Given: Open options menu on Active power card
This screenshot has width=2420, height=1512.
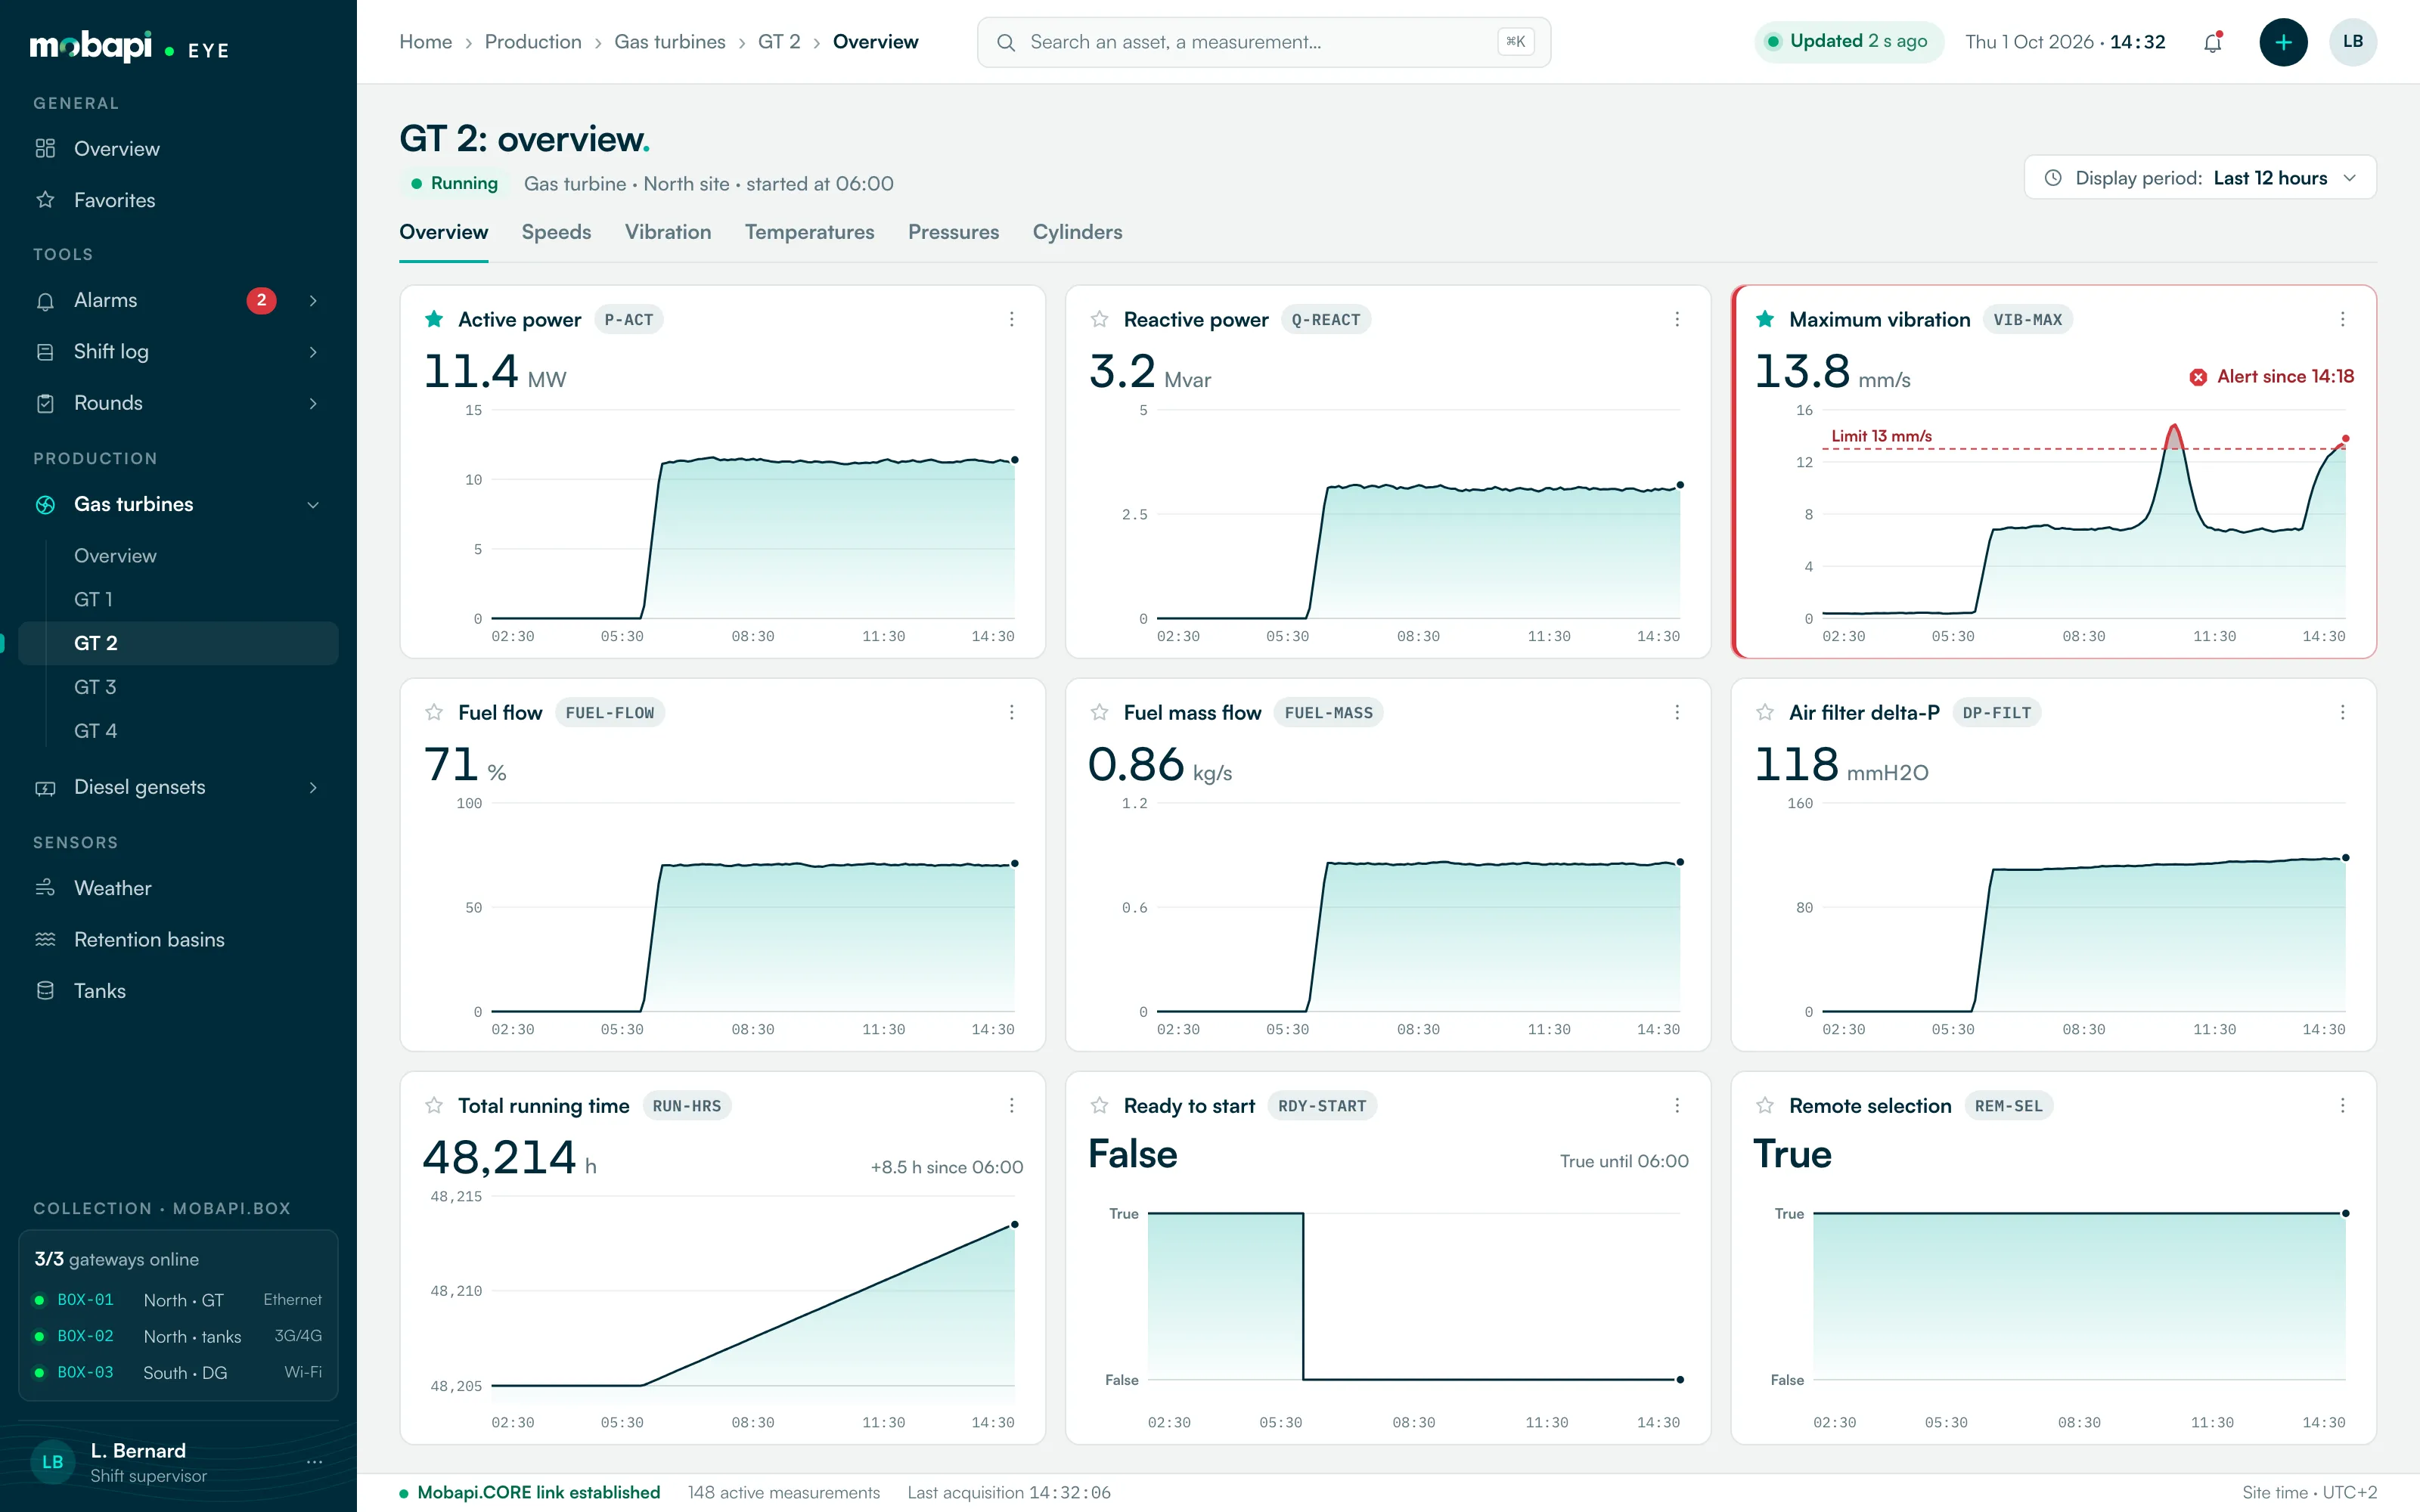Looking at the screenshot, I should (1011, 319).
